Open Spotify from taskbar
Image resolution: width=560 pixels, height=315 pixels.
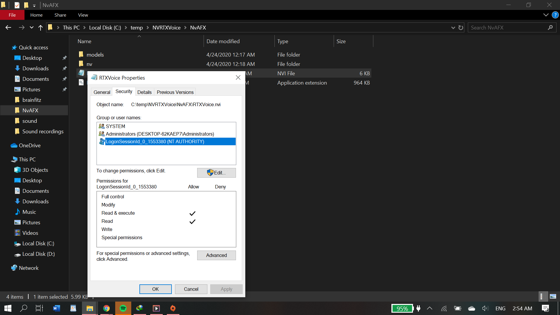point(123,308)
